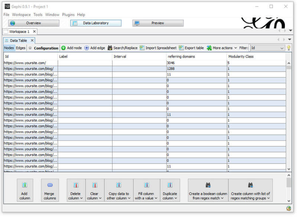Click the Delete column icon
297x217 pixels.
pos(76,185)
